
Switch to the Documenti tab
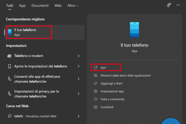click(40, 6)
